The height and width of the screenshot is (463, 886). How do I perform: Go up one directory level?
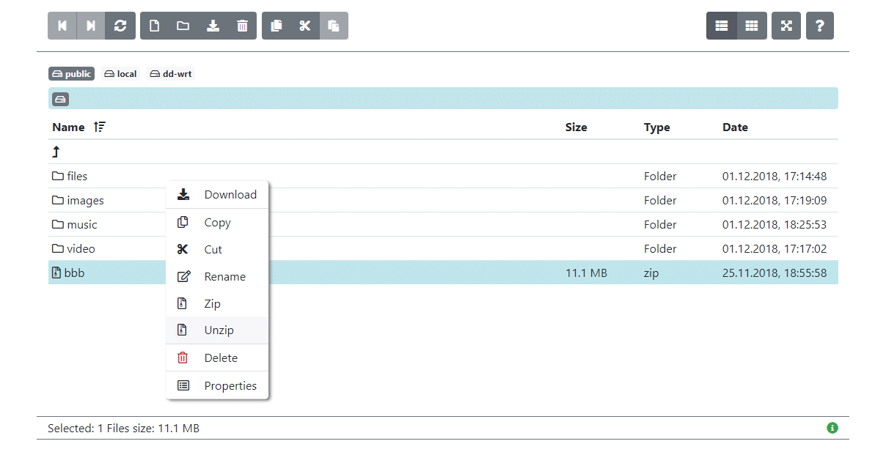pos(56,152)
